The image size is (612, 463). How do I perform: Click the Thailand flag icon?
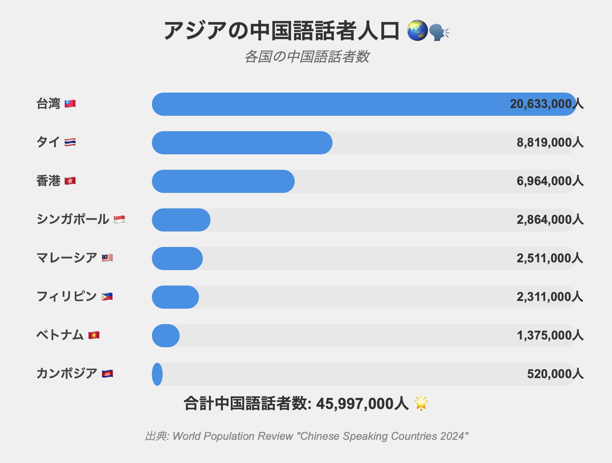(x=70, y=142)
